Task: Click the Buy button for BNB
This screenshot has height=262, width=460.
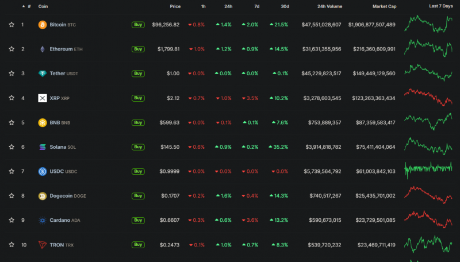Action: pyautogui.click(x=138, y=122)
